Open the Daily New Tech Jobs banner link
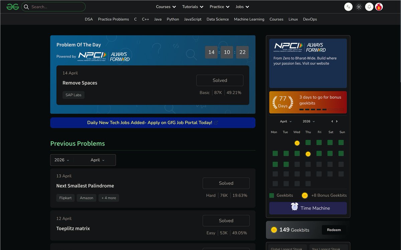Screen dimensions: 401x250 153,123
